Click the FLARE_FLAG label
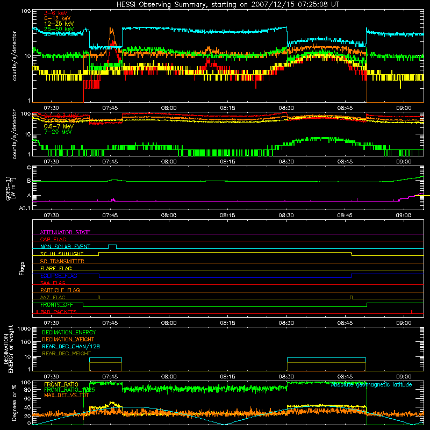This screenshot has width=430, height=430. 56,268
